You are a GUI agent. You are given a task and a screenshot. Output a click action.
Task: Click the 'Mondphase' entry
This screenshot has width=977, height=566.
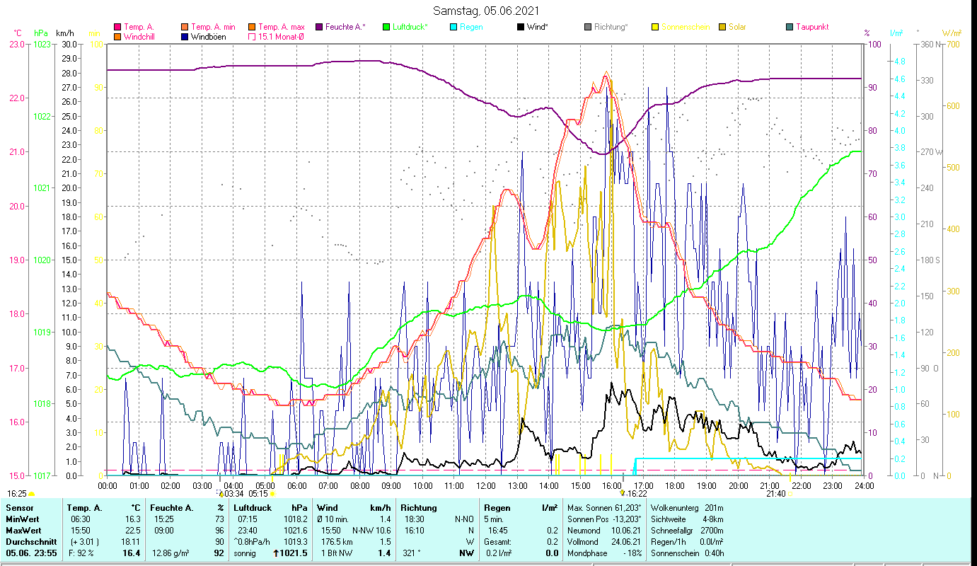pos(604,553)
